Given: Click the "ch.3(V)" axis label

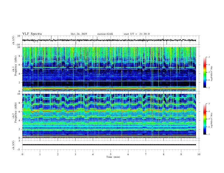Looking at the screenshot, I should [14, 145].
